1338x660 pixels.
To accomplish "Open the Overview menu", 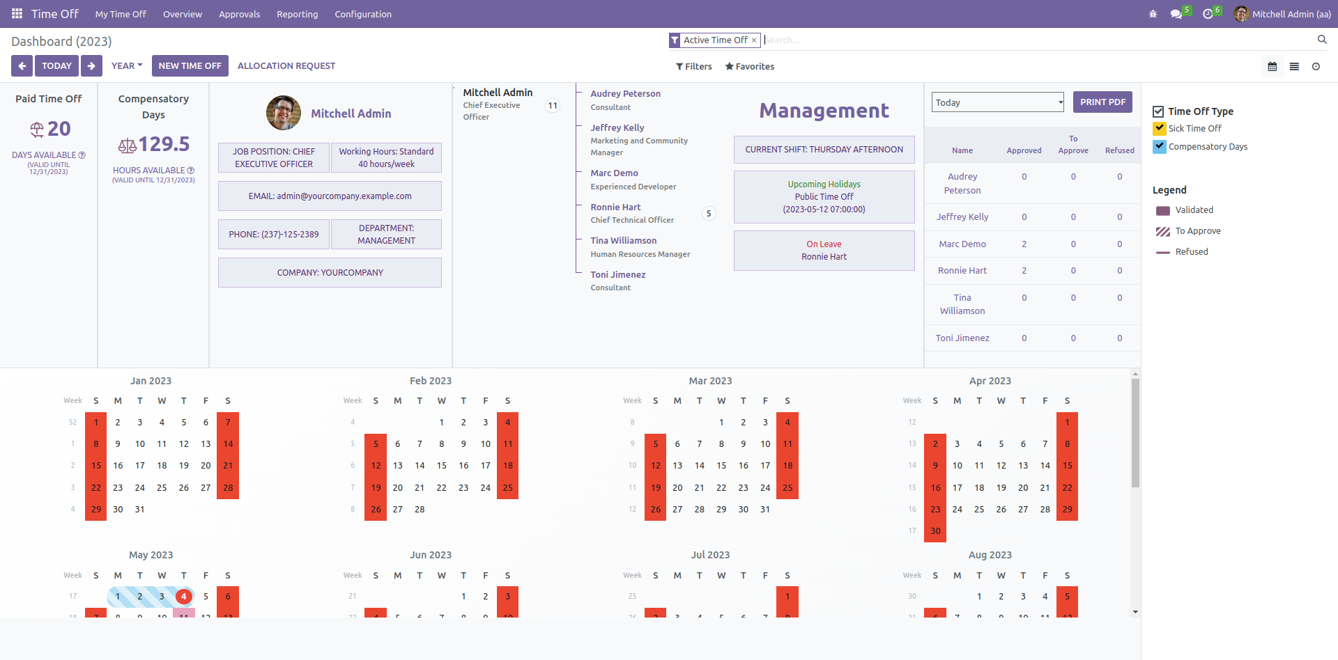I will tap(183, 14).
